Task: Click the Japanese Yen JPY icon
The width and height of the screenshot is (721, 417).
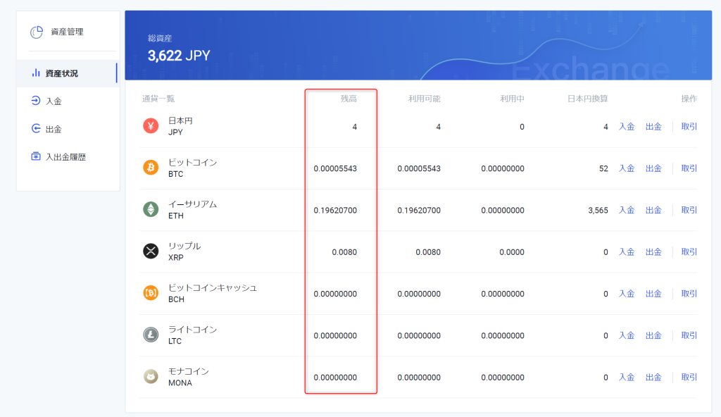Action: [151, 126]
